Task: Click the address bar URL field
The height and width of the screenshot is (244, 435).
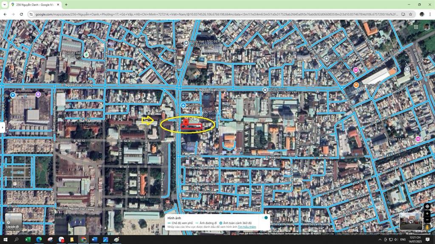Action: pyautogui.click(x=216, y=14)
